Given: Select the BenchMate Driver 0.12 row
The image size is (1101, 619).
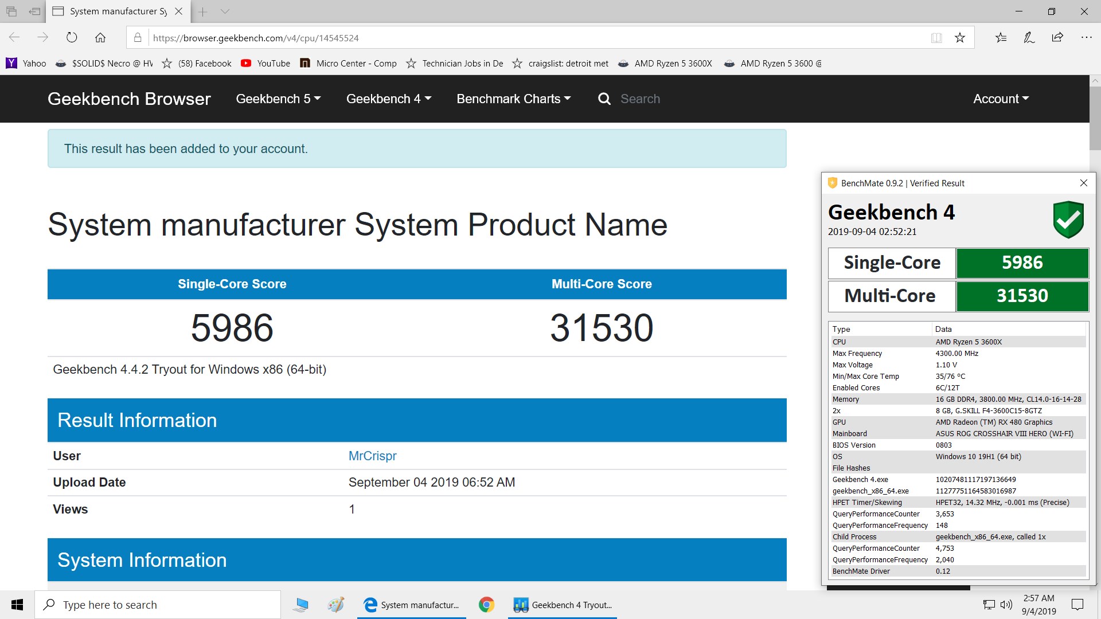Looking at the screenshot, I should pyautogui.click(x=958, y=571).
